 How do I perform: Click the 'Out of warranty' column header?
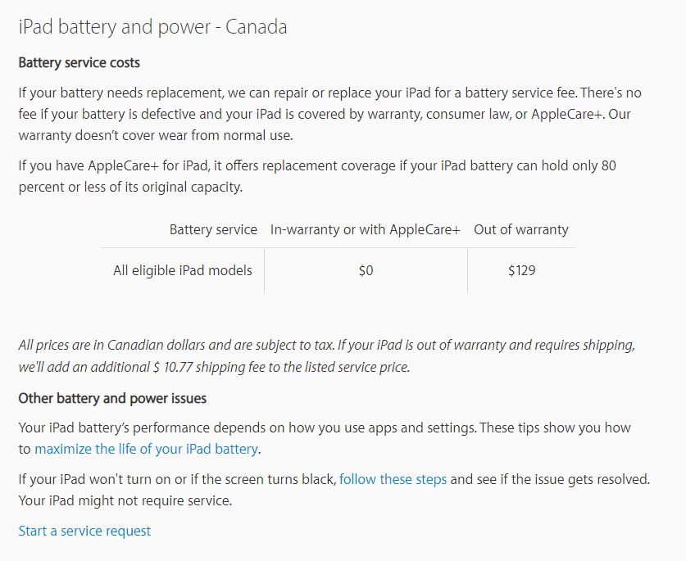click(x=520, y=229)
